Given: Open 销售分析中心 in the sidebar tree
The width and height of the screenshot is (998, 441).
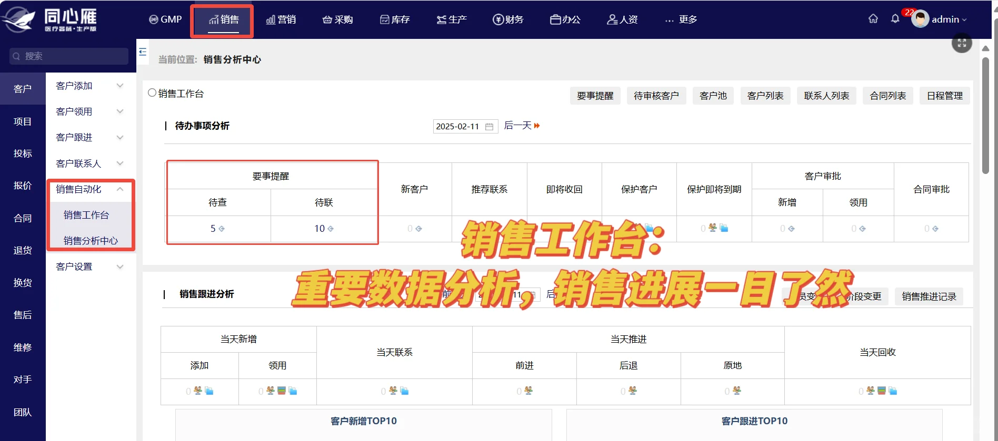Looking at the screenshot, I should tap(89, 241).
